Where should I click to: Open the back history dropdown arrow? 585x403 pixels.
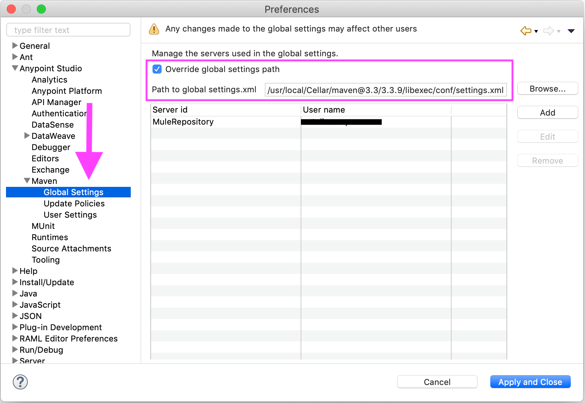[536, 31]
